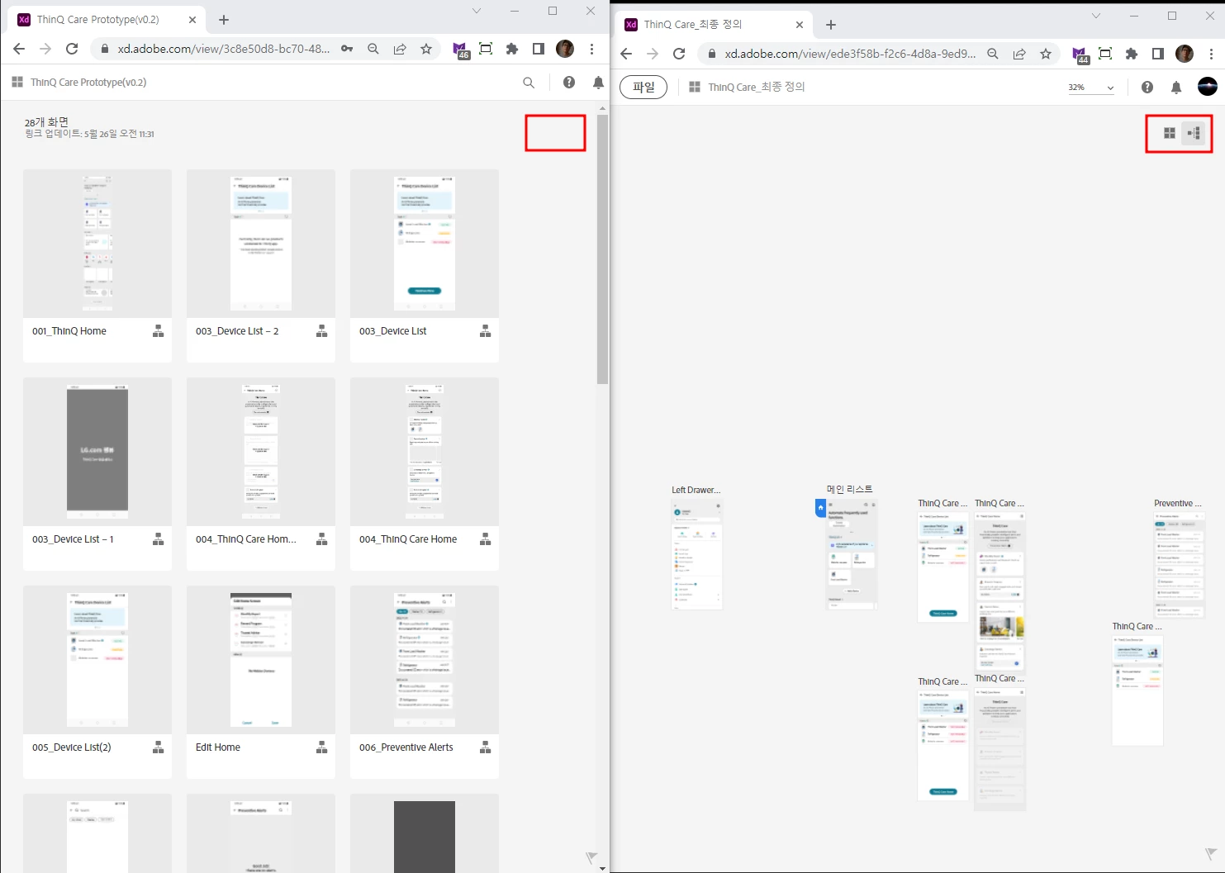Open help icon in right ThinQ Care window

pos(1147,87)
